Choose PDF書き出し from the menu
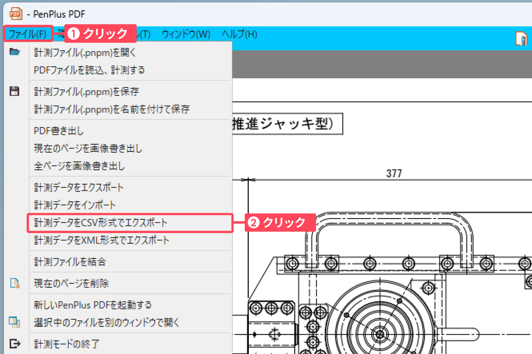532x354 pixels. pos(59,131)
